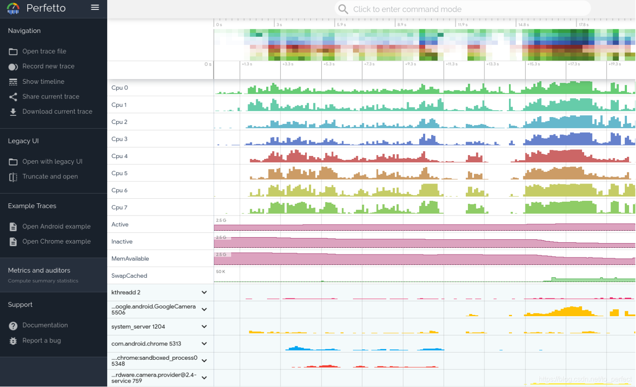
Task: Select the MemAvailable counter track label
Action: point(130,259)
